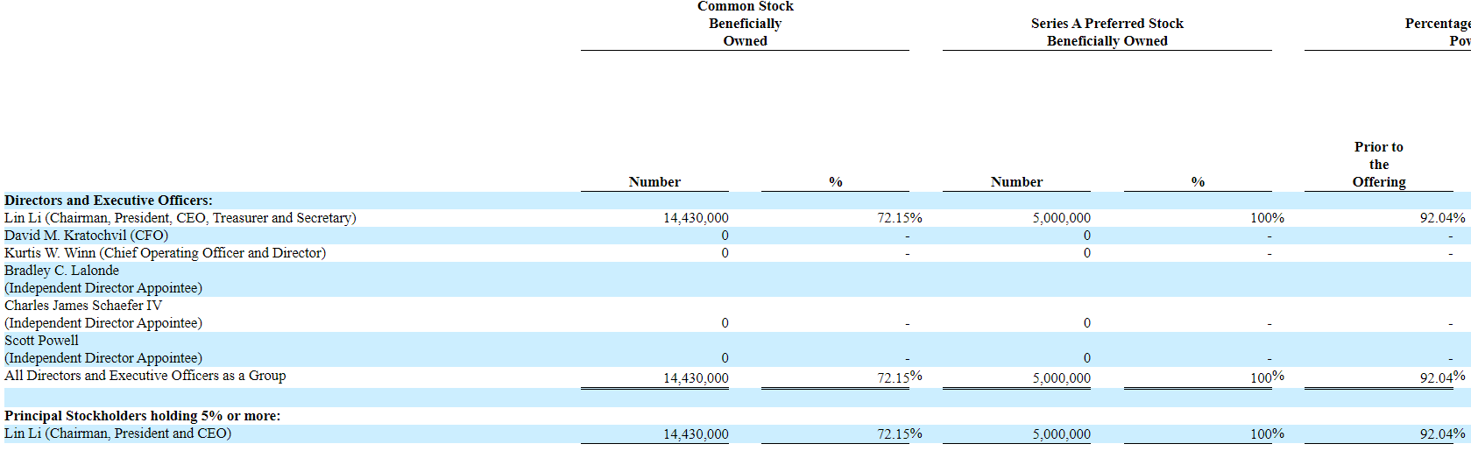Click "Principal Stockholders holding 5% or more:" heading

coord(142,416)
